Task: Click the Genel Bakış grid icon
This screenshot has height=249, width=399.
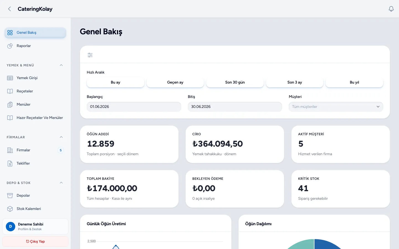Action: click(x=10, y=33)
